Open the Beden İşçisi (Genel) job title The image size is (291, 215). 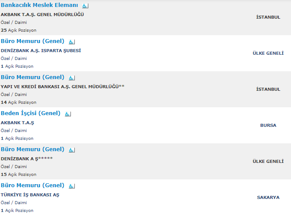pos(30,113)
